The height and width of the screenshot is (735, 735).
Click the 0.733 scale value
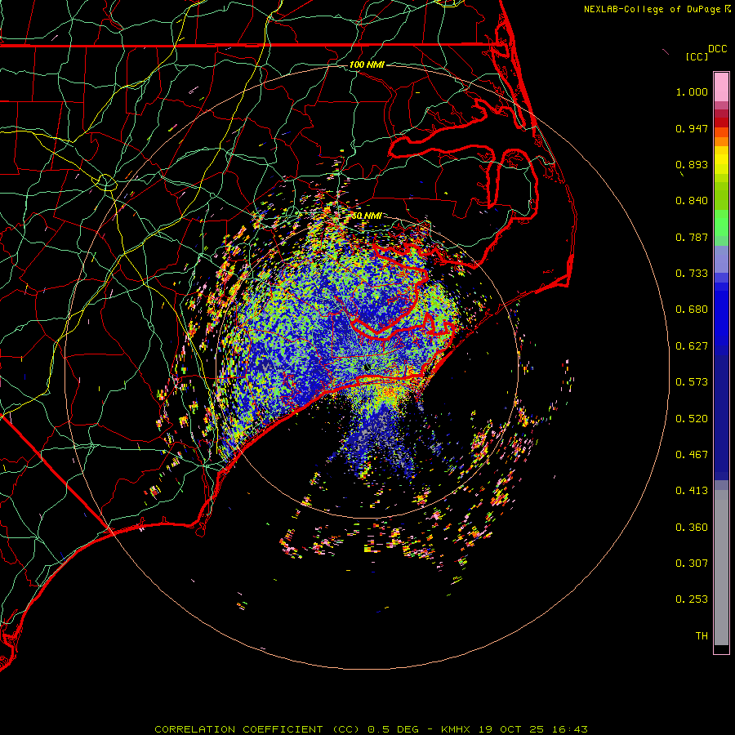pos(692,274)
